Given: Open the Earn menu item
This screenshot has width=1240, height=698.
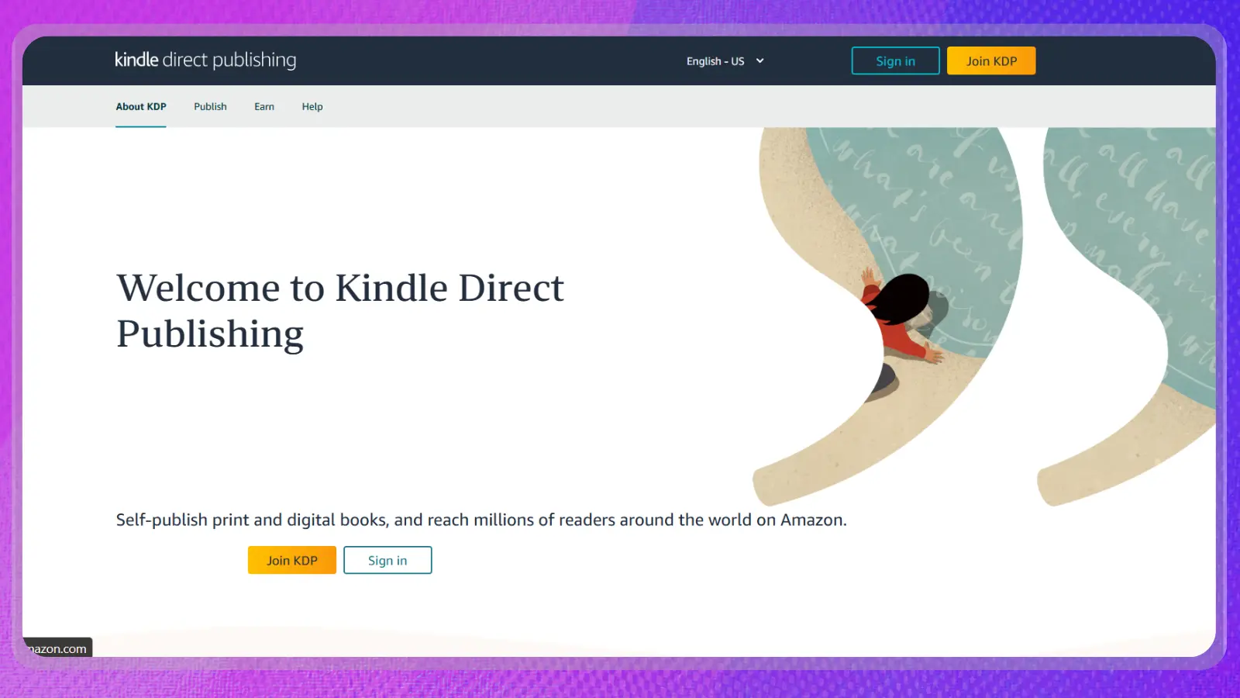Looking at the screenshot, I should [x=264, y=107].
